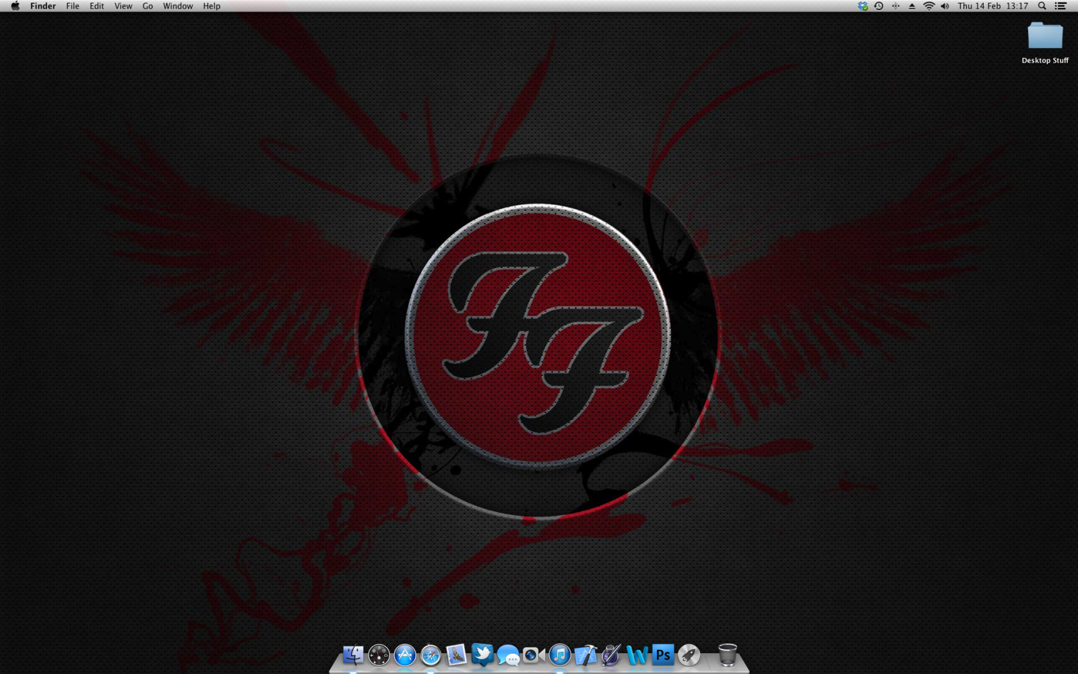Open the volume control in menu bar

tap(945, 6)
